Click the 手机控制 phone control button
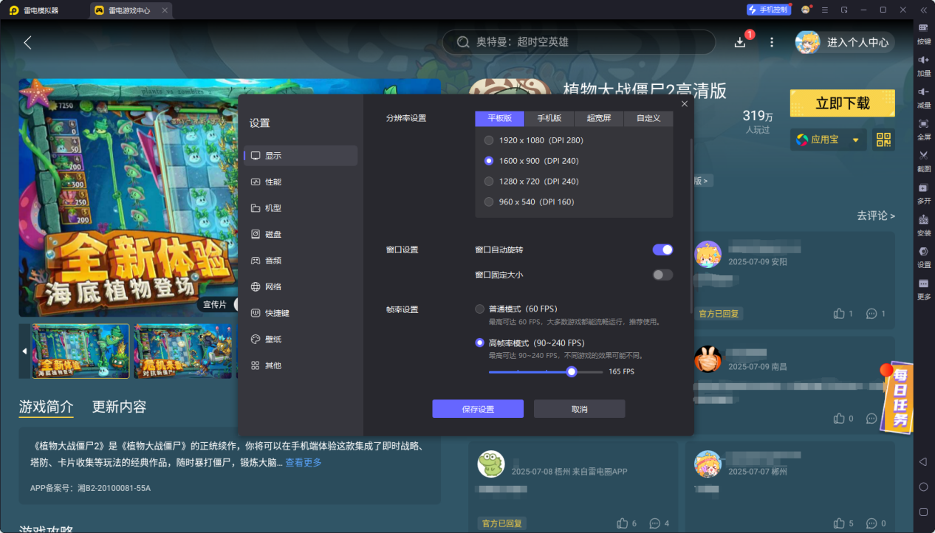This screenshot has height=533, width=935. click(x=769, y=10)
